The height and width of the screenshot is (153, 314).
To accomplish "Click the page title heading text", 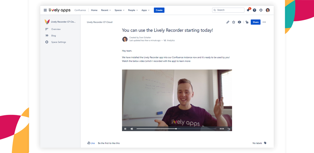I will (168, 30).
